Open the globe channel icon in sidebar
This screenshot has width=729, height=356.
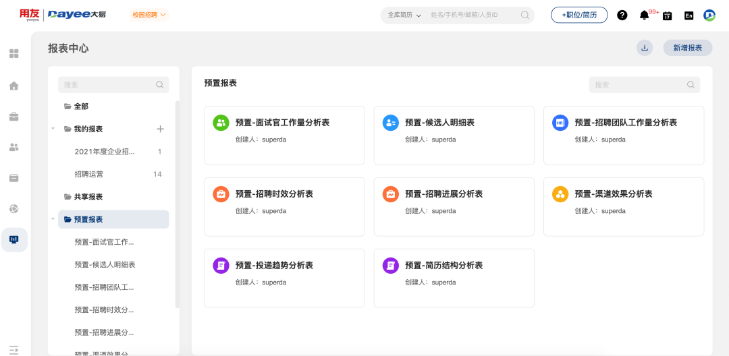(14, 209)
